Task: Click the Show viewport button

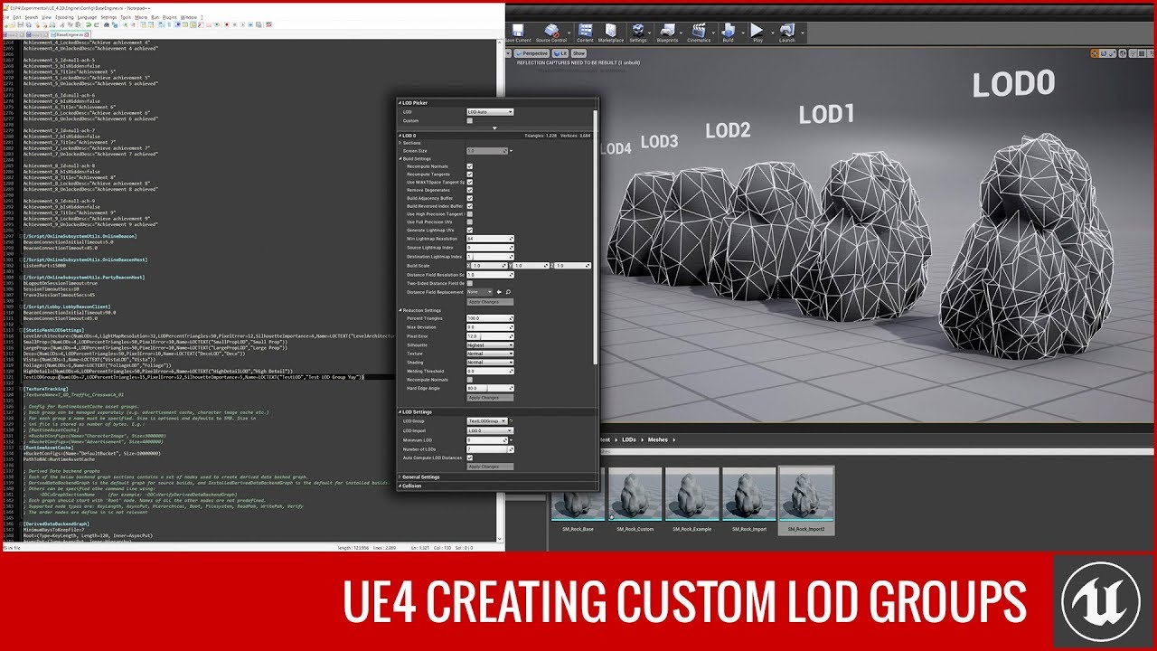Action: pos(578,53)
